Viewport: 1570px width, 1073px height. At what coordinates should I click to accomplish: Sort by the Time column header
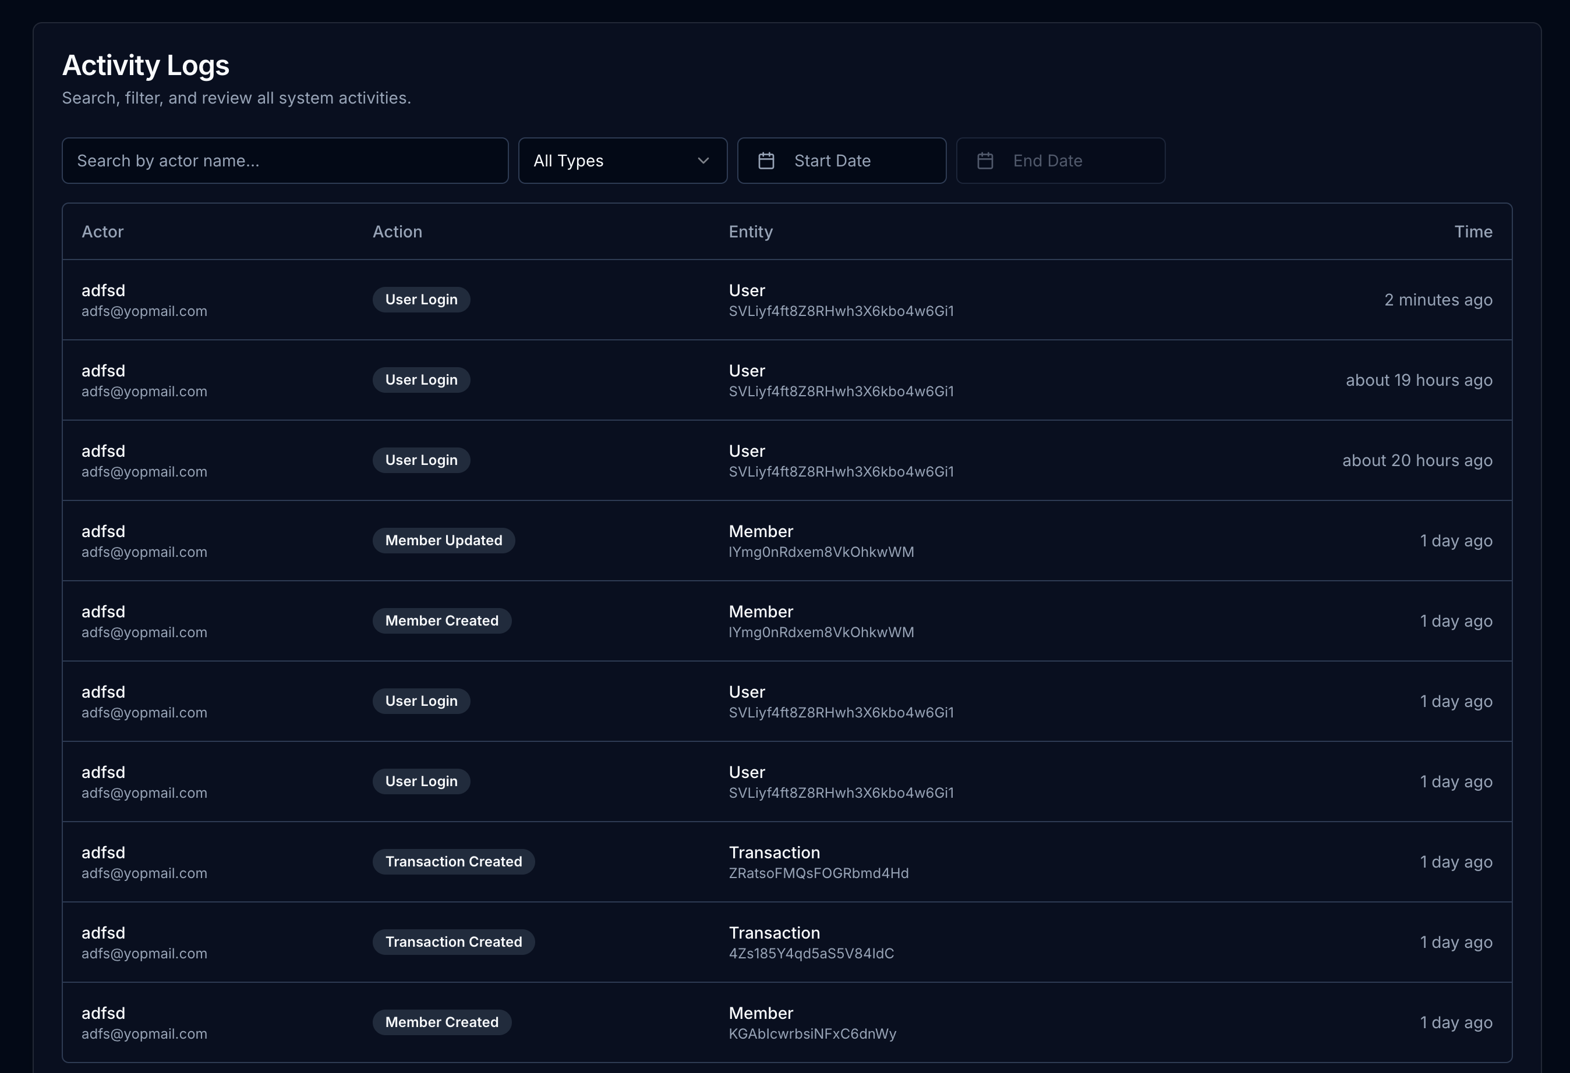(1473, 231)
